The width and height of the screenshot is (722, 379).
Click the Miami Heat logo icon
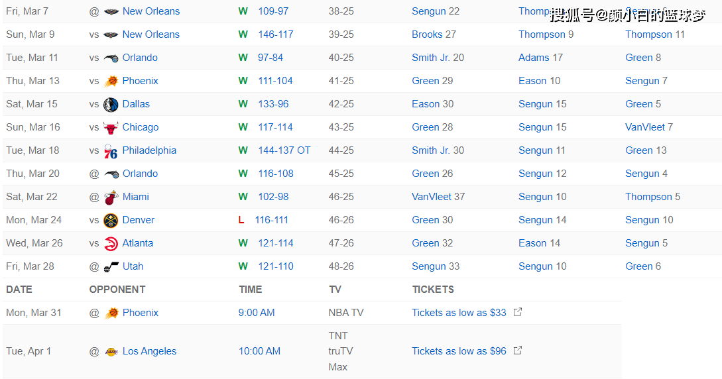pos(111,197)
